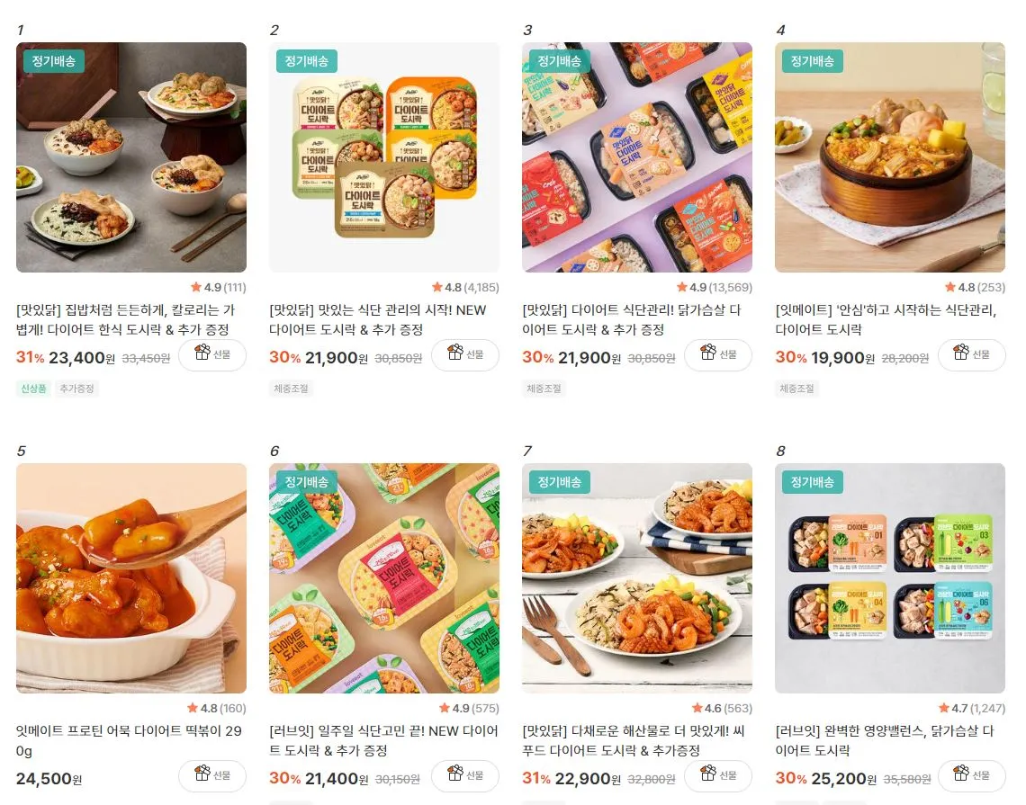Click gift button on 잇메이트 19,900원 product

click(972, 355)
